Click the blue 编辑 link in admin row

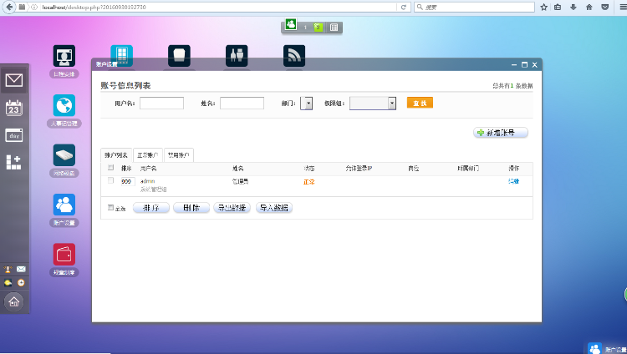[x=514, y=181]
